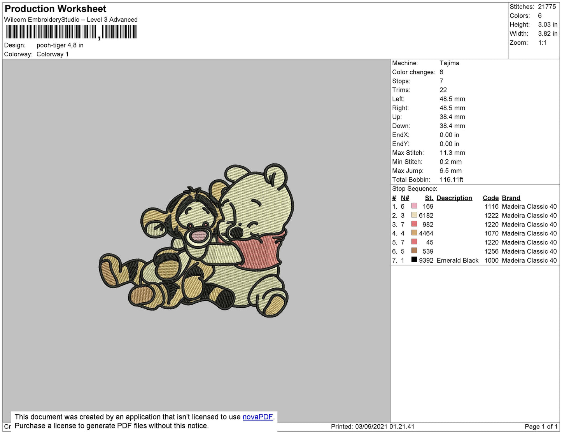Select stitch count '169' in stop 1
This screenshot has width=562, height=434.
[x=428, y=206]
